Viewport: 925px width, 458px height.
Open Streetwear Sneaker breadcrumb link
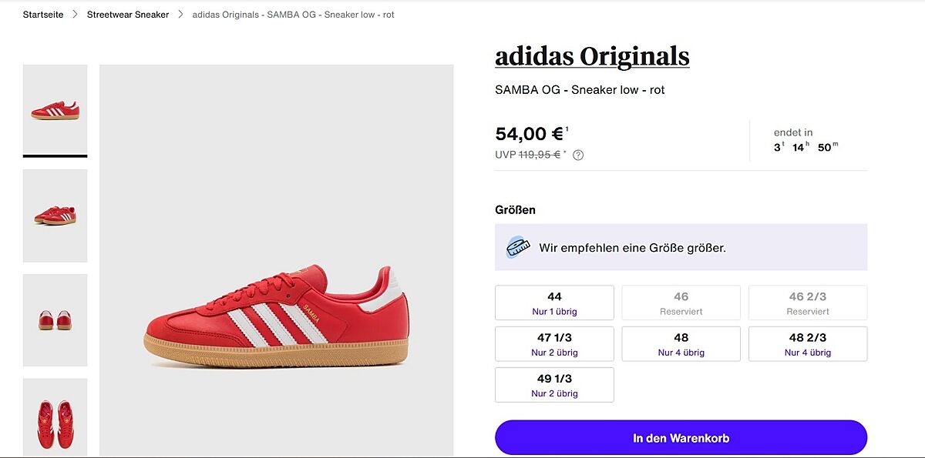pos(128,15)
